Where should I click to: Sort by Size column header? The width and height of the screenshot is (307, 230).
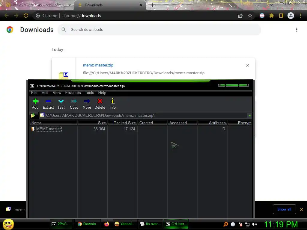[x=92, y=123]
